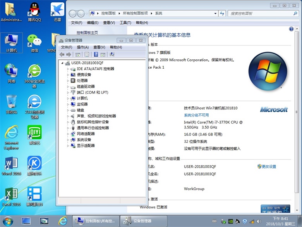The width and height of the screenshot is (302, 227).
Task: Open the 工具(T) menu in Control Panel
Action: coord(125,23)
